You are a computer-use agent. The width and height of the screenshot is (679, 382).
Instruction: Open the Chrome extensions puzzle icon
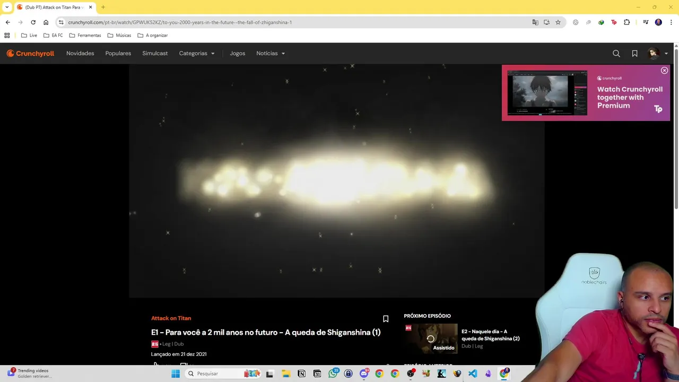627,22
